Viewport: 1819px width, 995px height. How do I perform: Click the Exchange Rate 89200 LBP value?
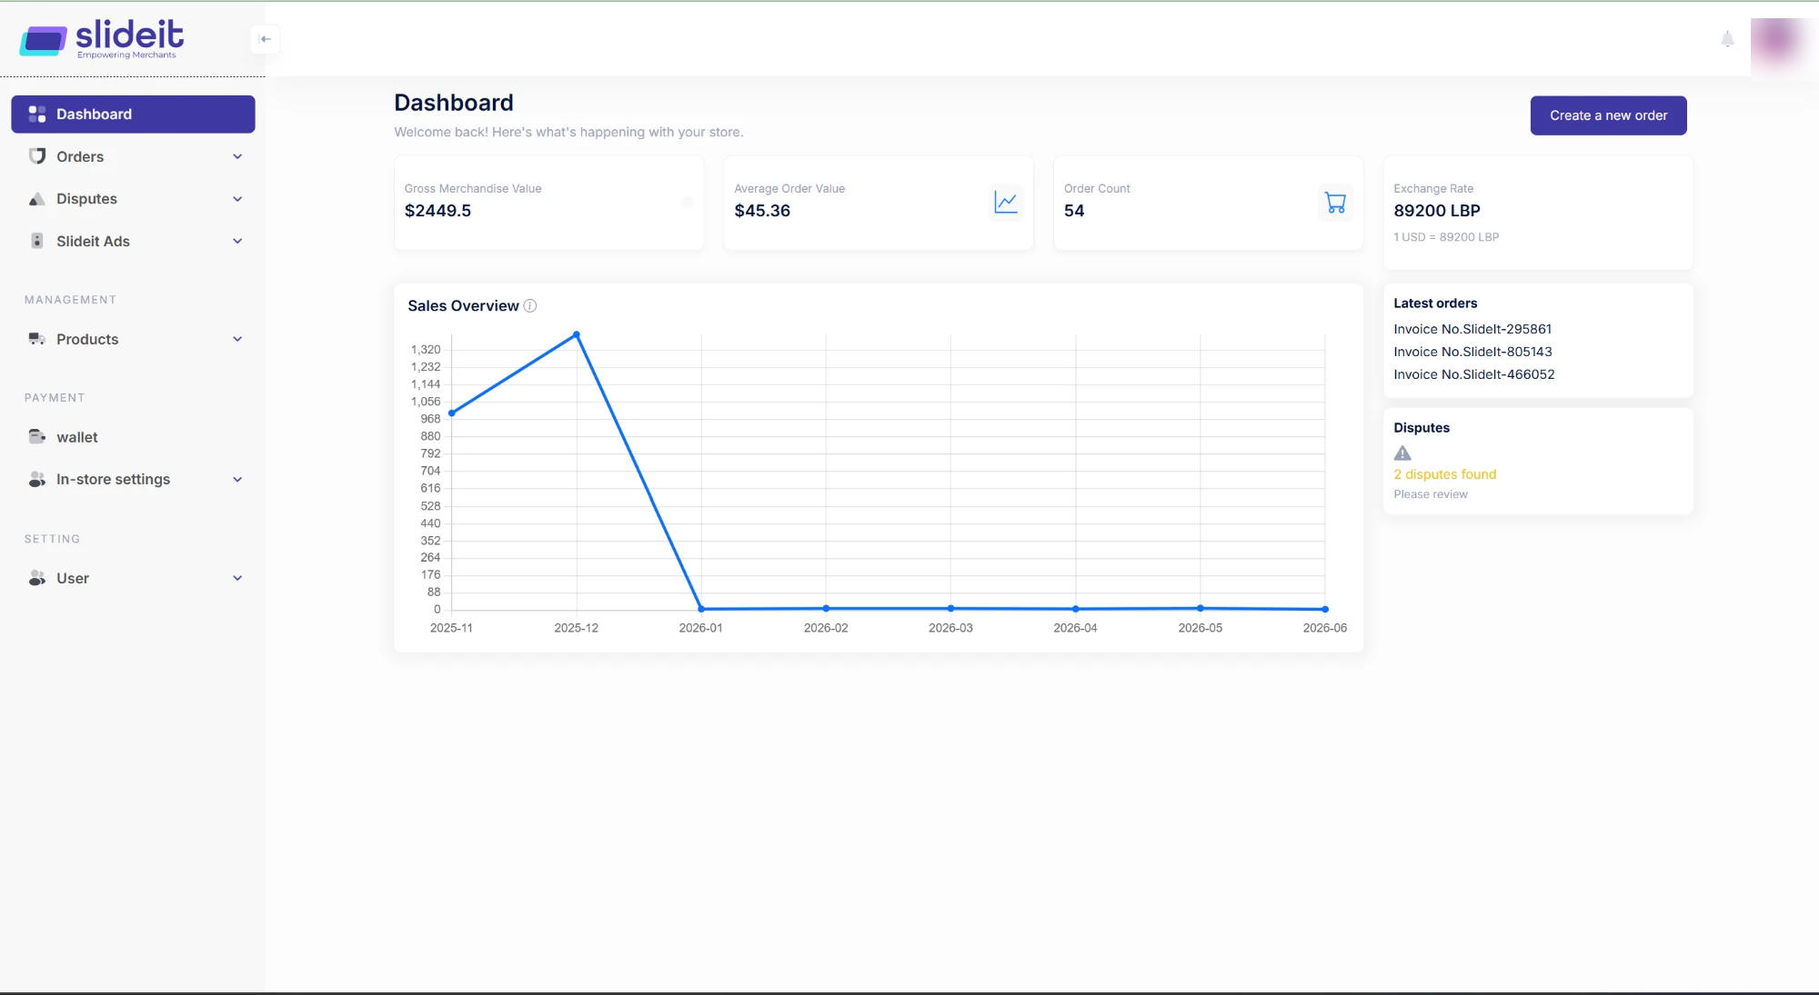[1436, 211]
